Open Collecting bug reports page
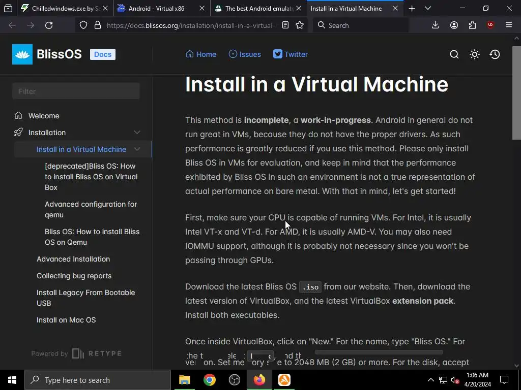The image size is (521, 390). [x=74, y=276]
